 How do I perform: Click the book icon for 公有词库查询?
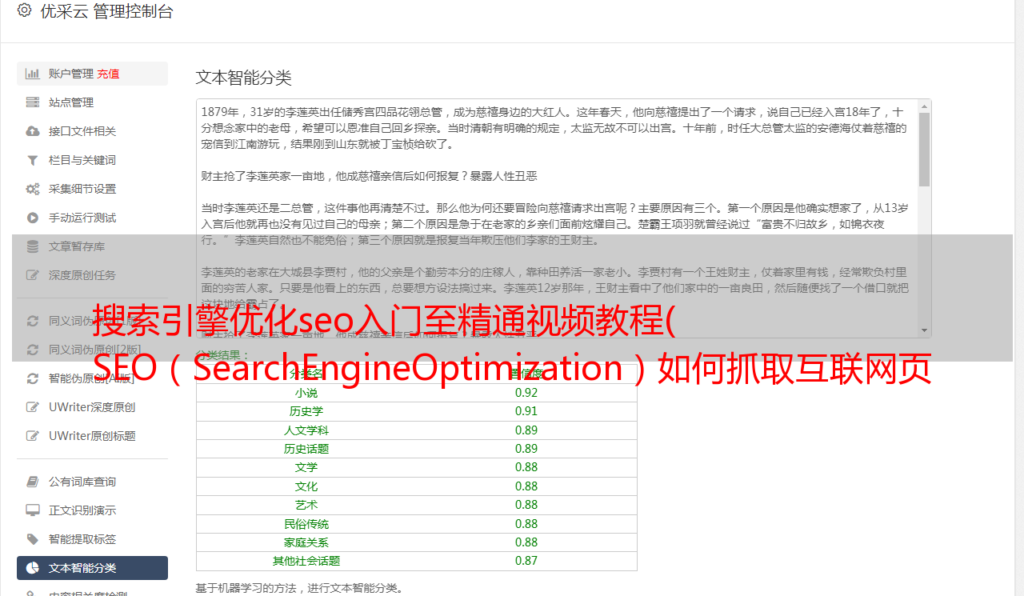pos(32,482)
